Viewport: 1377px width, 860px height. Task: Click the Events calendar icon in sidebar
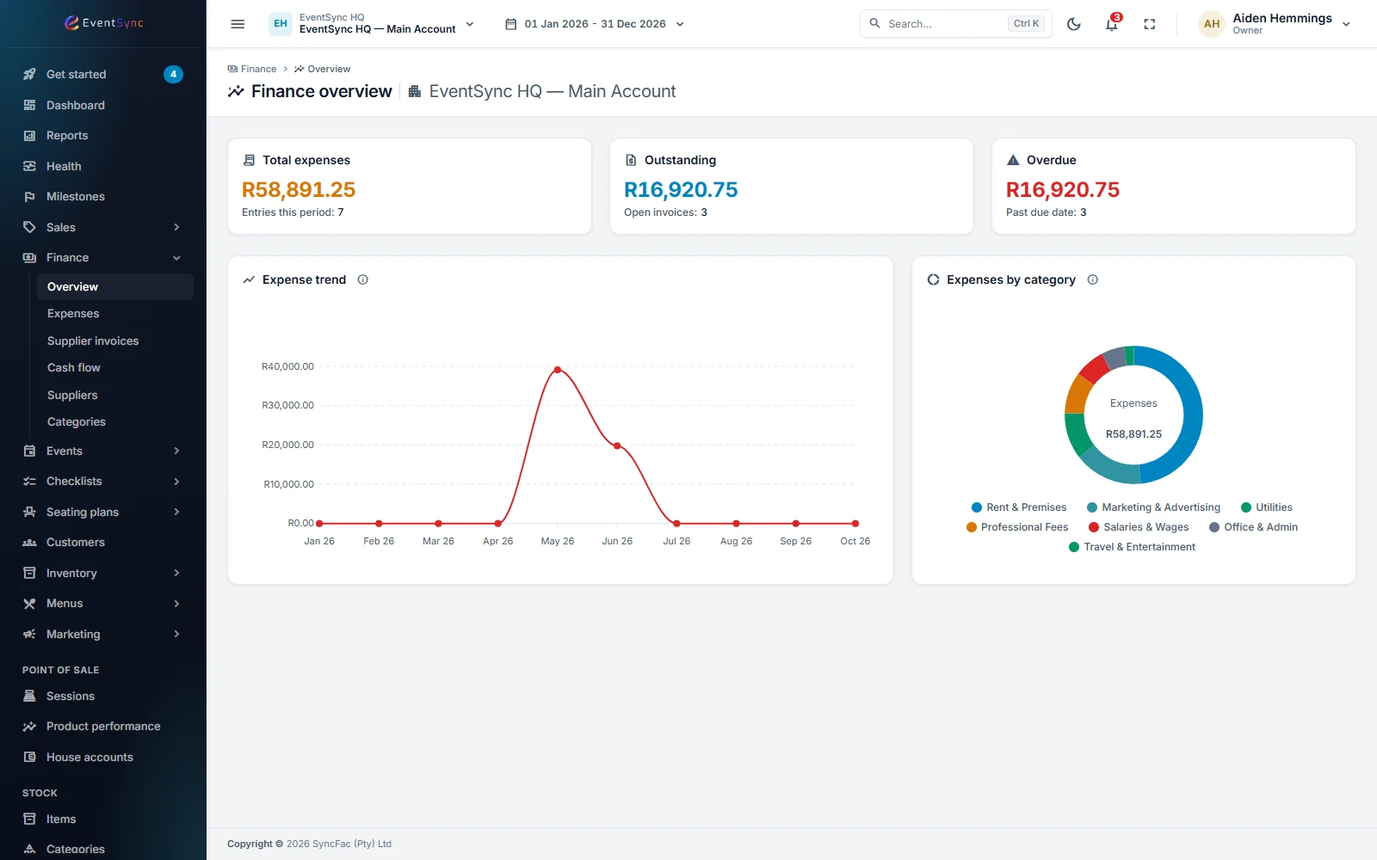pos(29,451)
